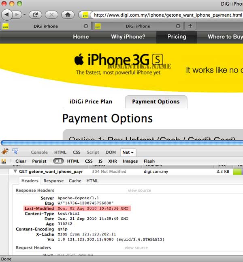Filter Net requests by JS

(x=100, y=161)
